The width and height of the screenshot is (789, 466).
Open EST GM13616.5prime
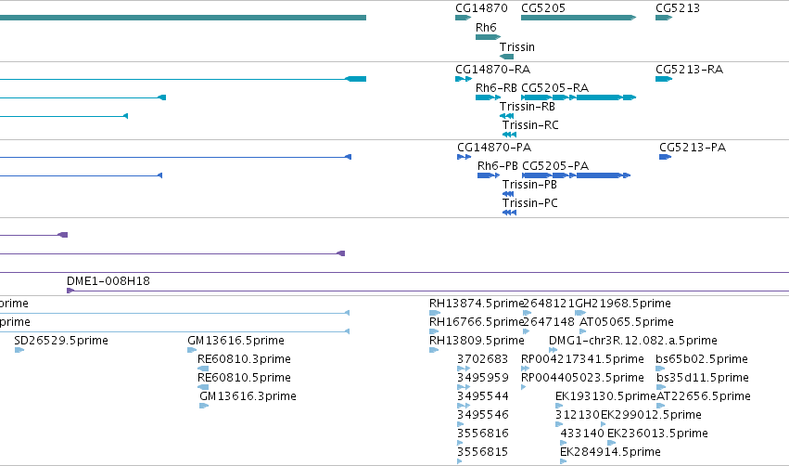pyautogui.click(x=235, y=341)
